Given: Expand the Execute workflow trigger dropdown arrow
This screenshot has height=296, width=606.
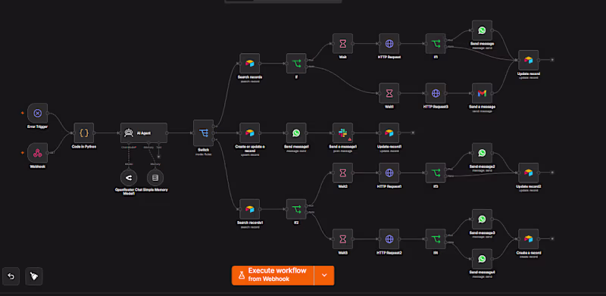Looking at the screenshot, I should tap(324, 275).
